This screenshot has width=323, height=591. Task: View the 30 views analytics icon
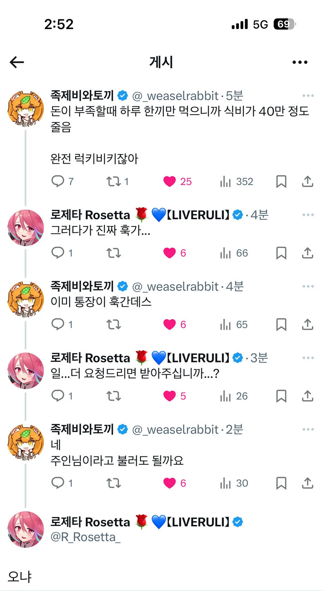pyautogui.click(x=234, y=483)
